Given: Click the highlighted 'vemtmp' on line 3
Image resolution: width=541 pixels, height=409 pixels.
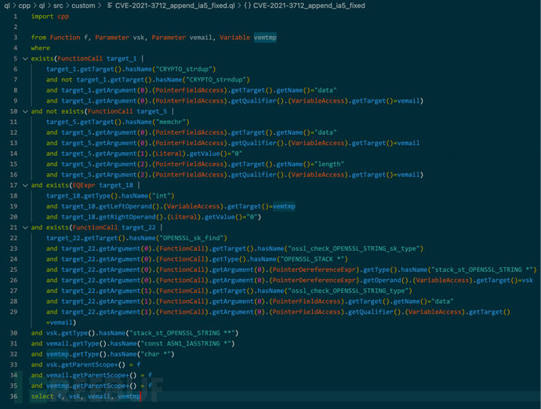Looking at the screenshot, I should point(265,38).
